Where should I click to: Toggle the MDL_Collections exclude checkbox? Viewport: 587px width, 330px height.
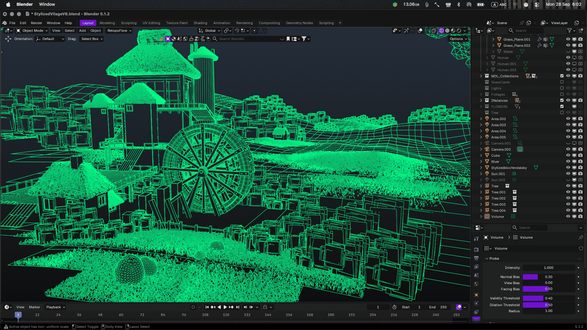[x=562, y=76]
